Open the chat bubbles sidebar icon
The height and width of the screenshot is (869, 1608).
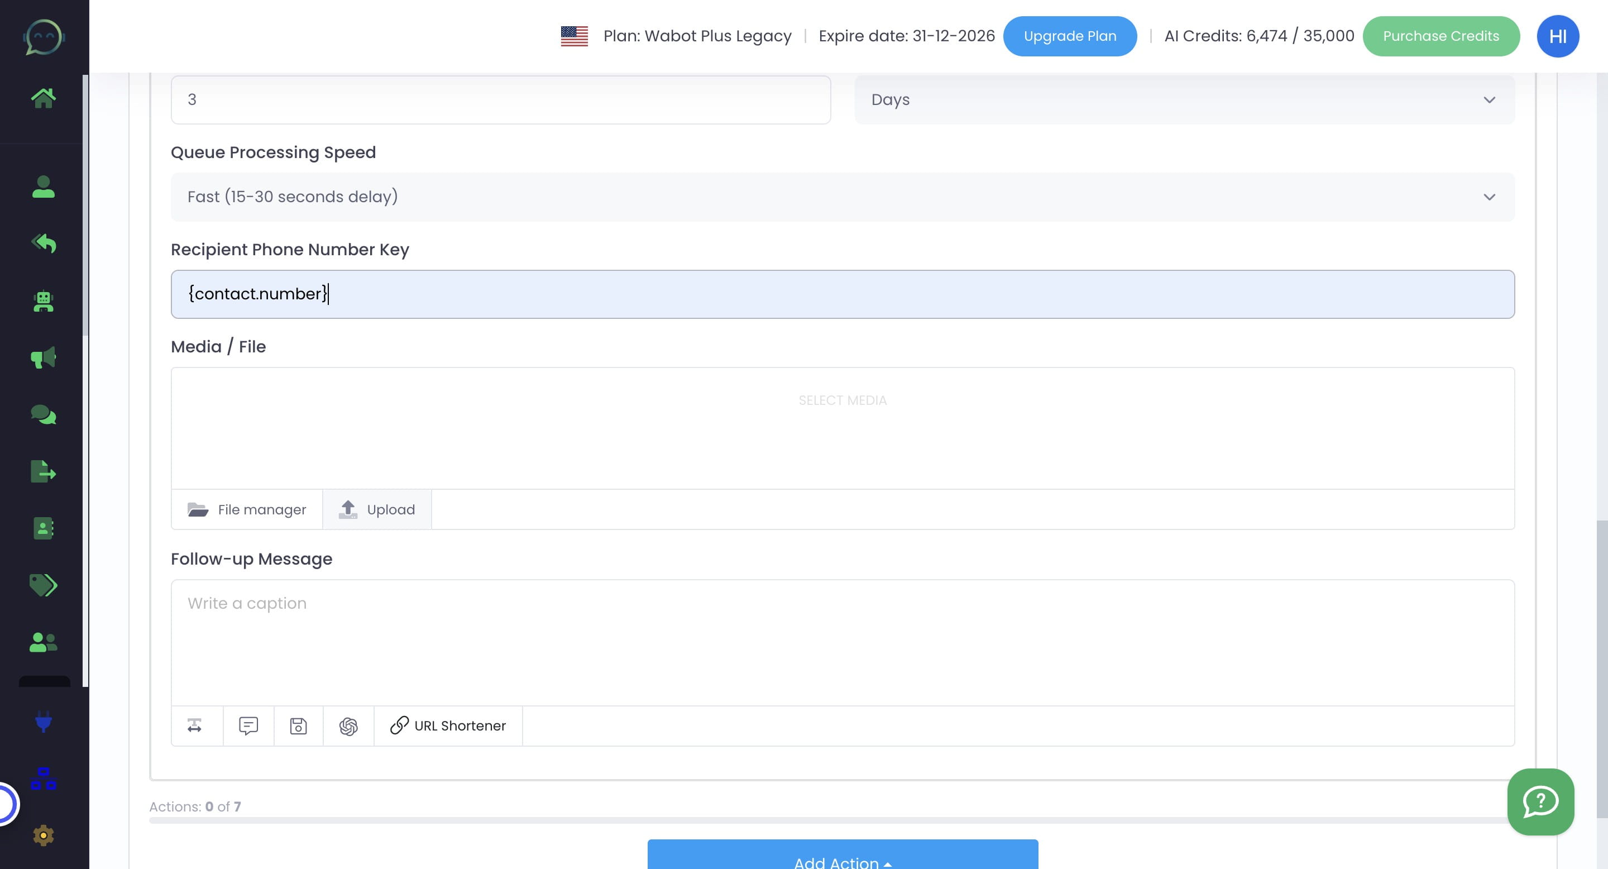pos(43,414)
